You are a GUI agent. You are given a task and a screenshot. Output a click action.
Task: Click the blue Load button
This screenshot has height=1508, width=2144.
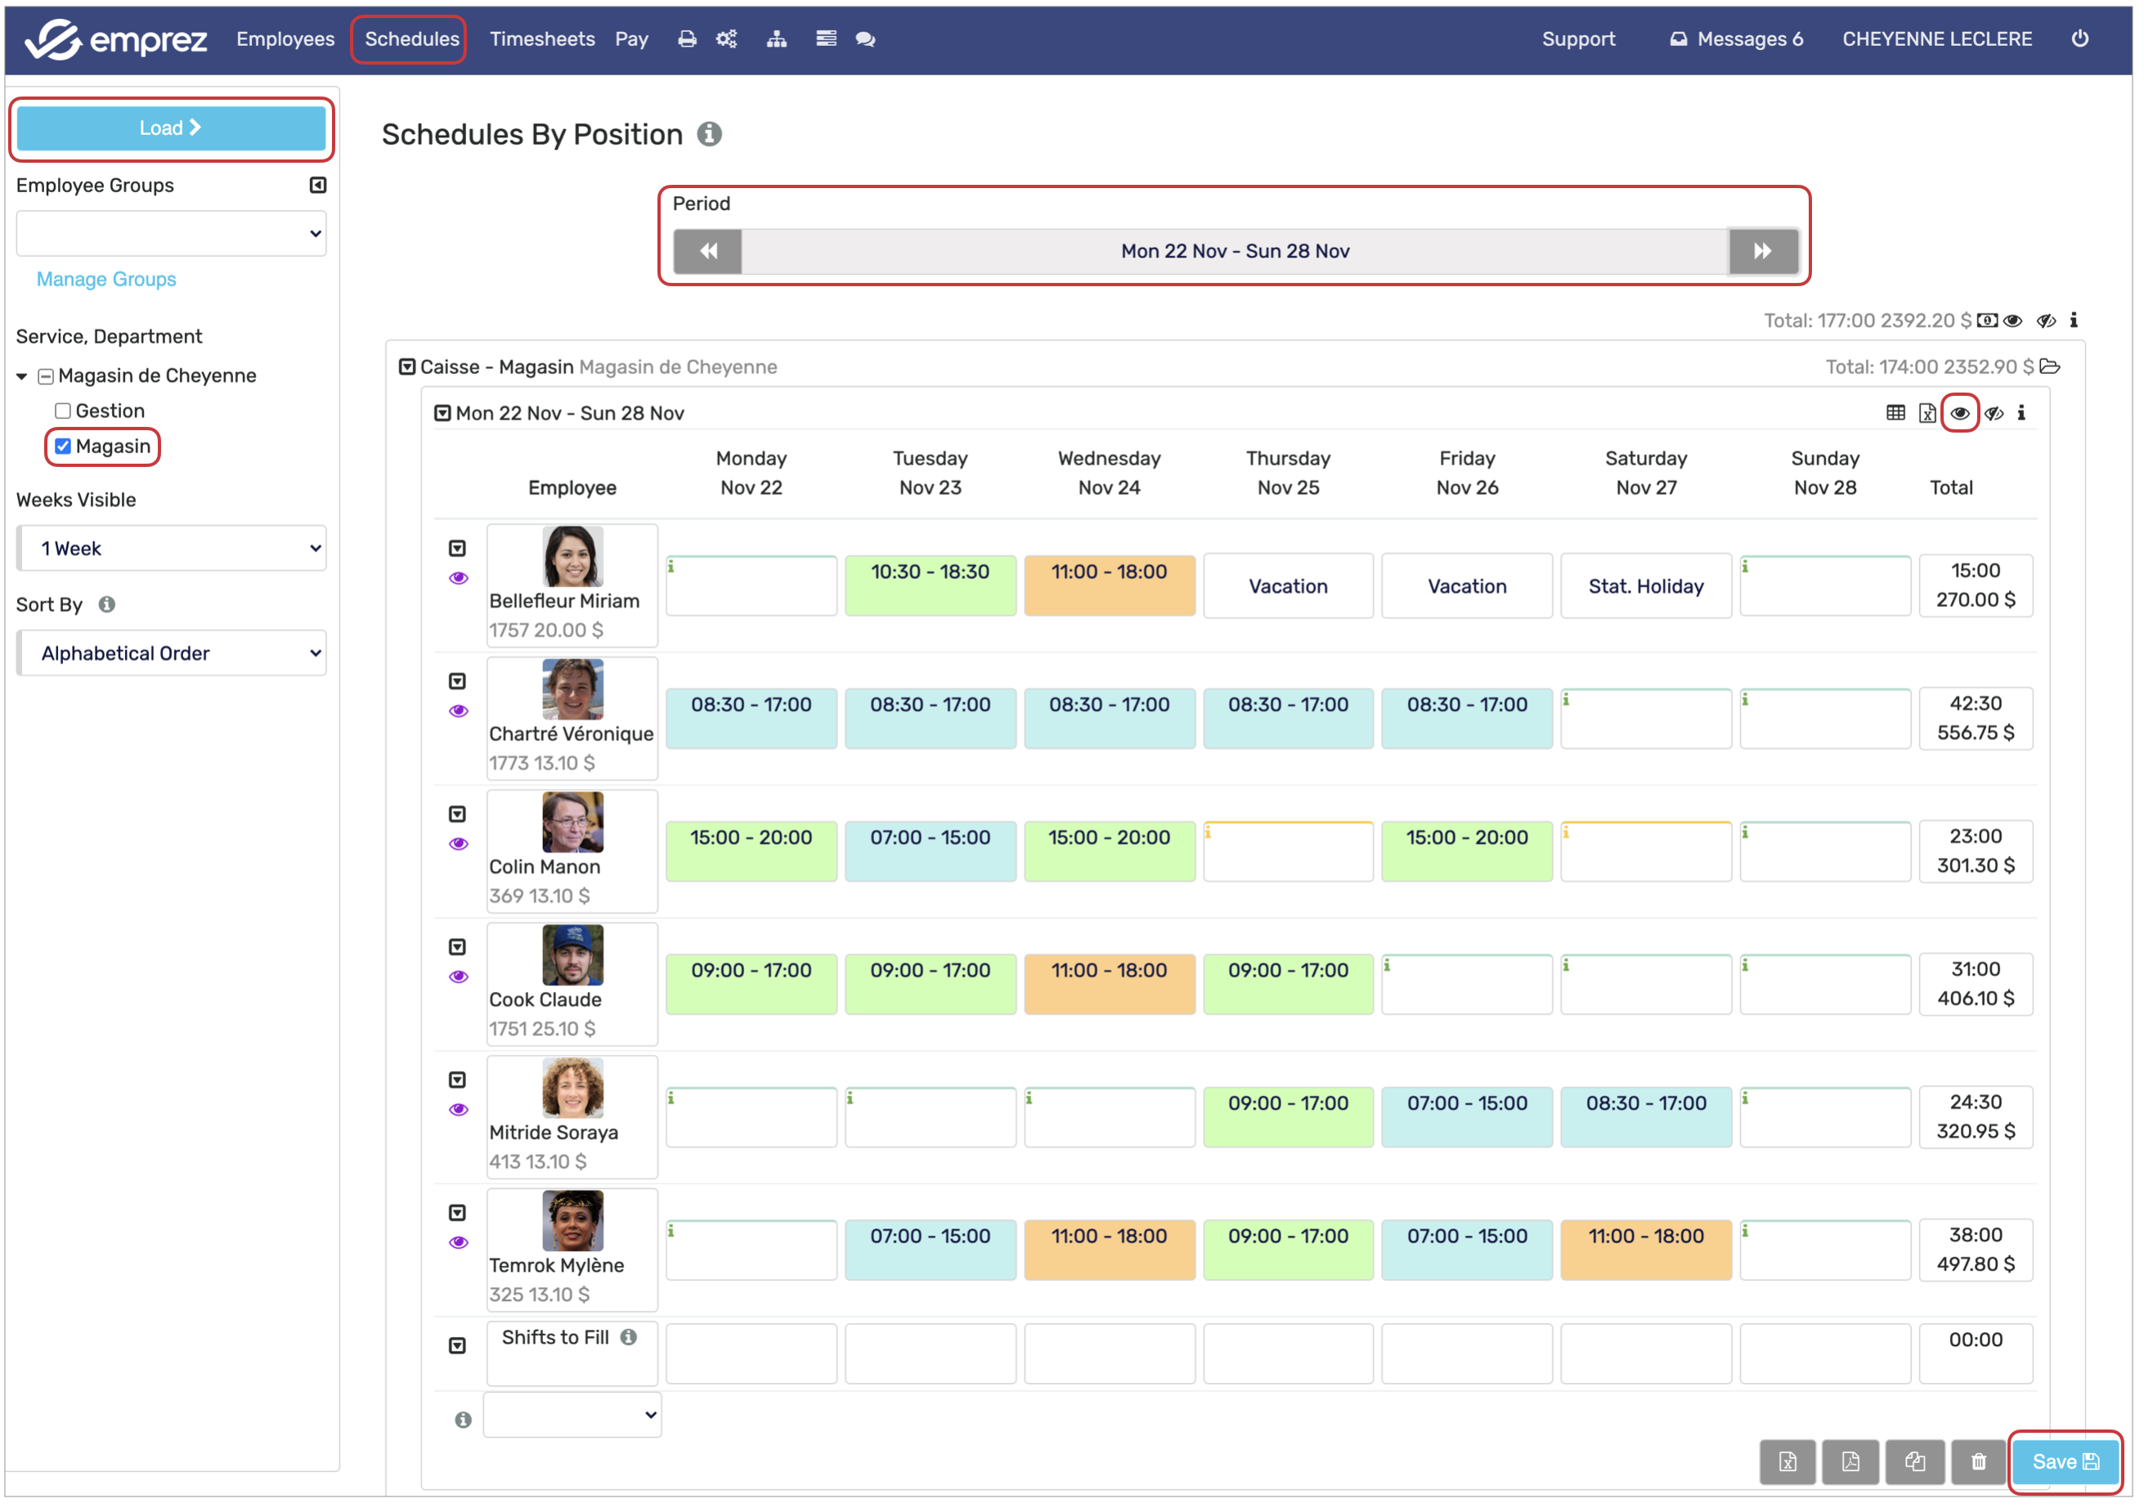[x=171, y=128]
